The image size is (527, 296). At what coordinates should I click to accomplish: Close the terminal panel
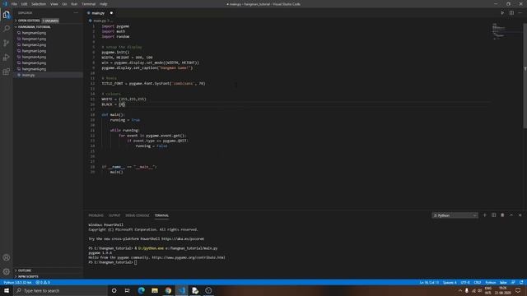[x=520, y=215]
